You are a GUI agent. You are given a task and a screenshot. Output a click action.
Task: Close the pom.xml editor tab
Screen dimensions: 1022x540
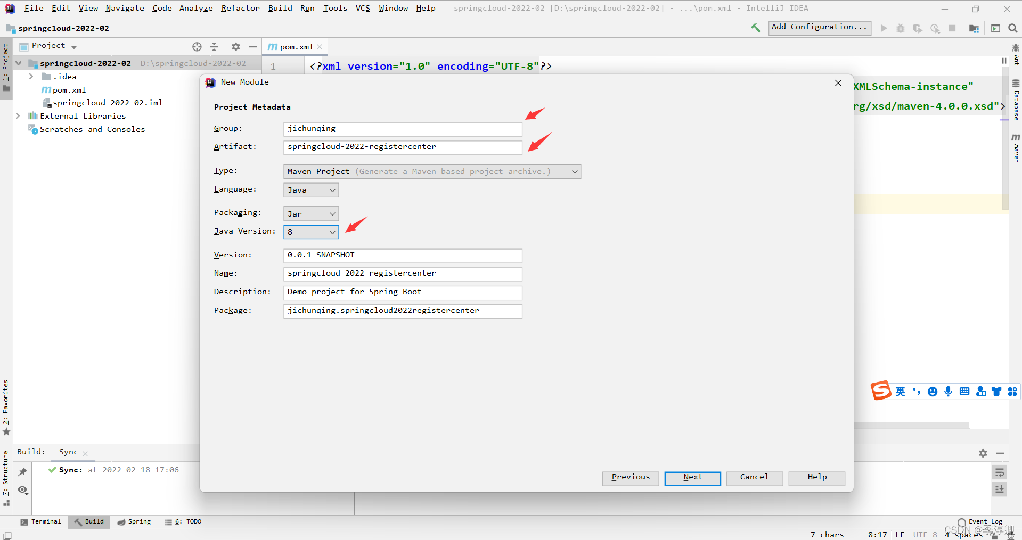click(x=320, y=47)
